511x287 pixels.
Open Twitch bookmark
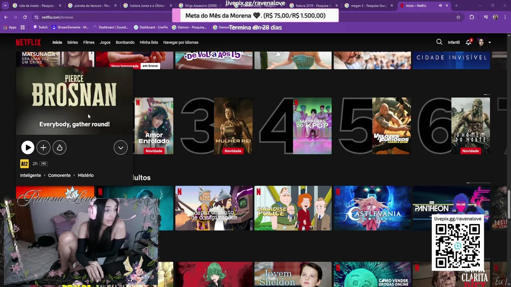40,27
